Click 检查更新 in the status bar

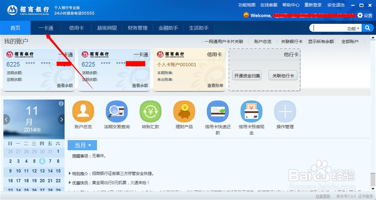click(323, 196)
